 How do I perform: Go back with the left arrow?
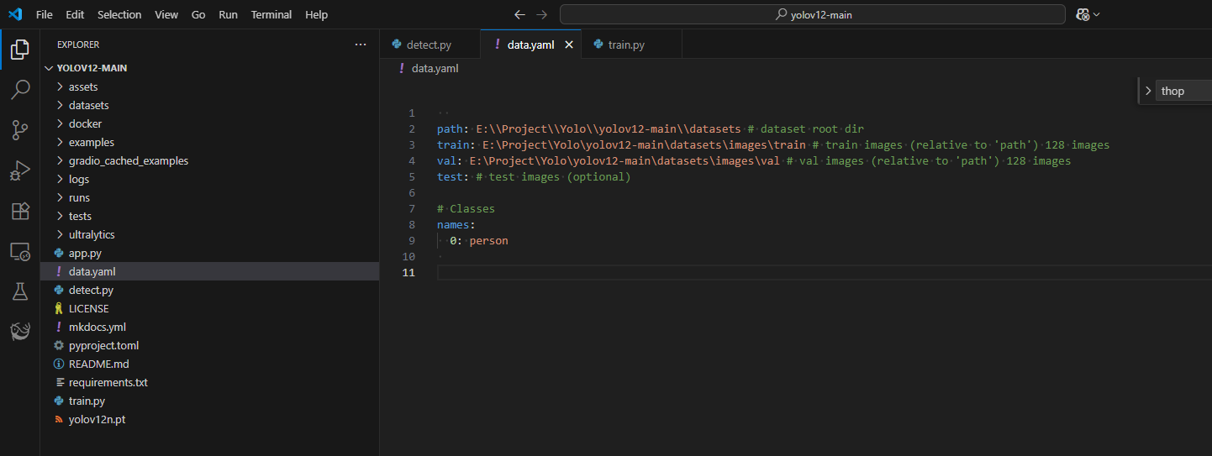tap(519, 14)
